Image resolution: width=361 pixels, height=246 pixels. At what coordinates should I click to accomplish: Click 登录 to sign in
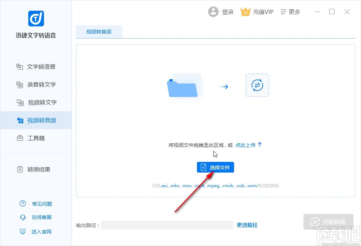tap(228, 12)
